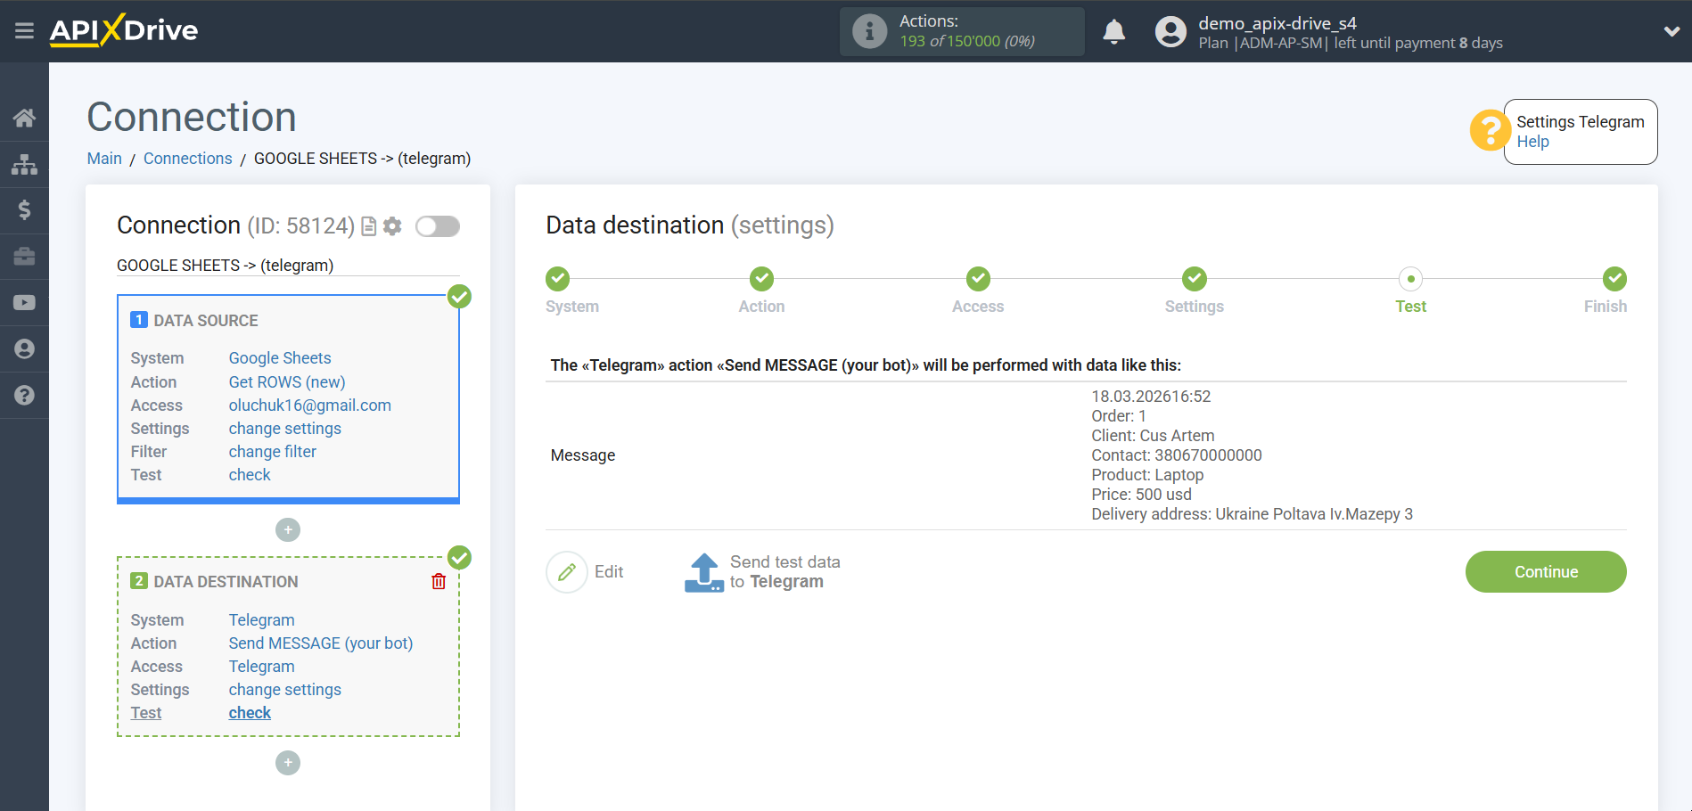Go to the Action step in the wizard
The image size is (1692, 811).
click(x=761, y=279)
